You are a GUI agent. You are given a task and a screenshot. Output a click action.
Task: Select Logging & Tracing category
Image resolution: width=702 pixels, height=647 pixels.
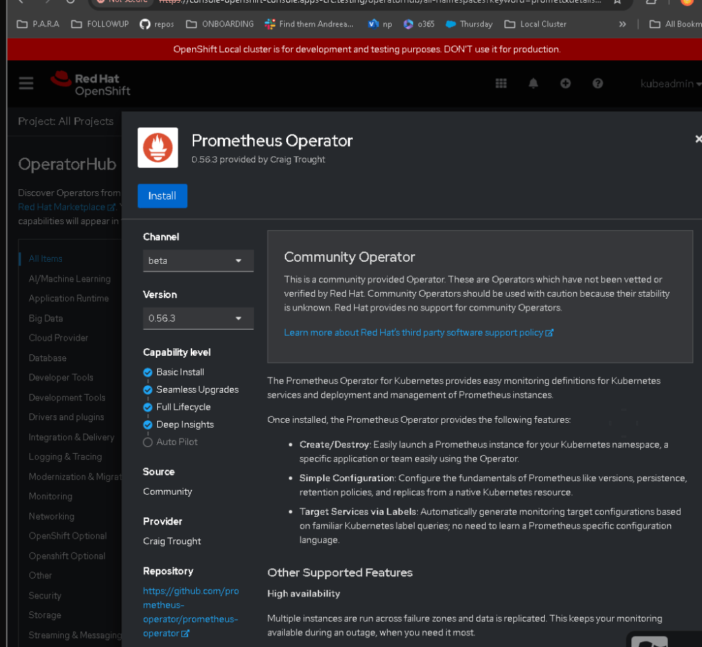click(65, 457)
